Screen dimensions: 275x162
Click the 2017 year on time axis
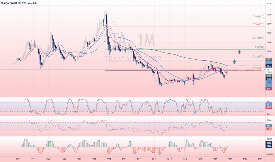click(x=169, y=159)
